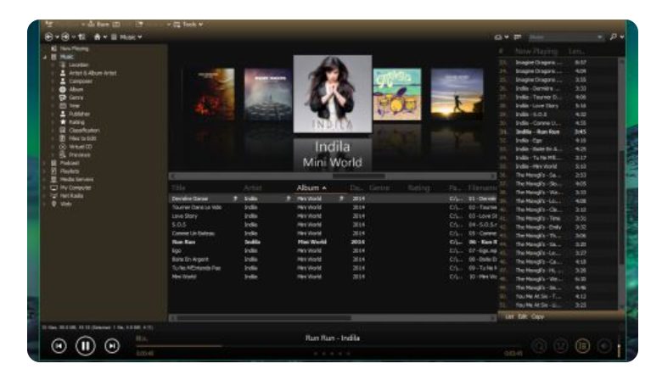The width and height of the screenshot is (662, 386).
Task: Click Copy in the Now Playing panel
Action: pyautogui.click(x=538, y=316)
